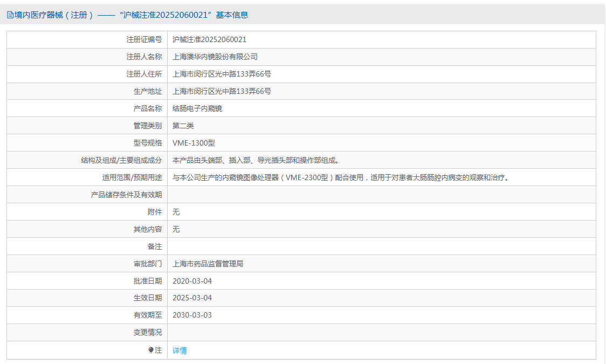
Task: Click the 管理类别 label
Action: pos(148,126)
